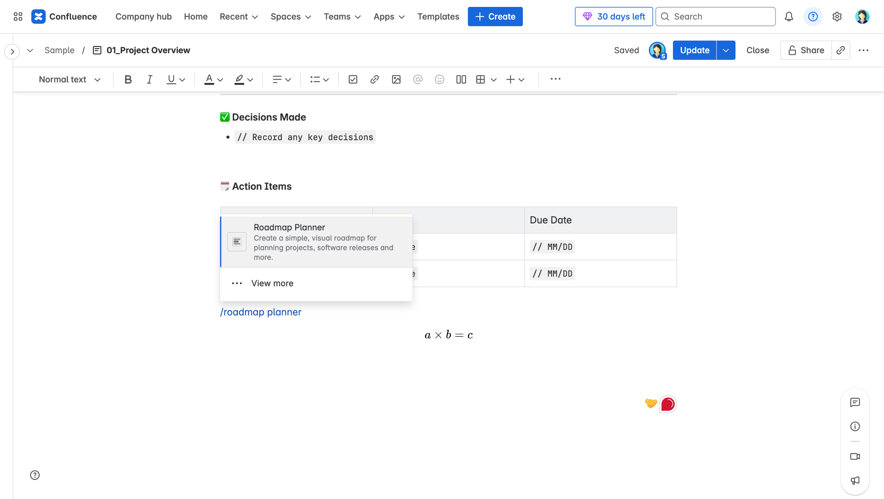Click the Sample breadcrumb link
884x499 pixels.
pos(59,50)
